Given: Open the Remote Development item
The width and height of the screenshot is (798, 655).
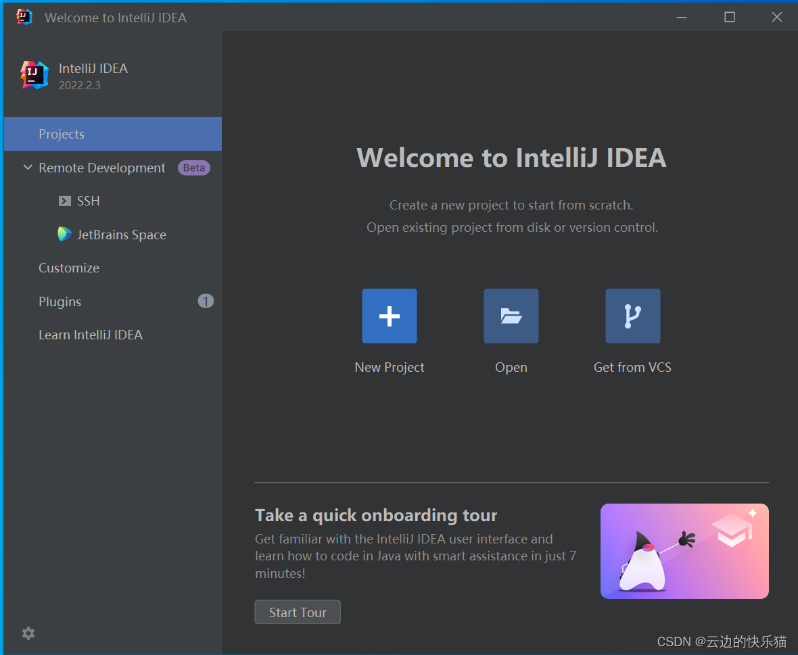Looking at the screenshot, I should click(102, 168).
